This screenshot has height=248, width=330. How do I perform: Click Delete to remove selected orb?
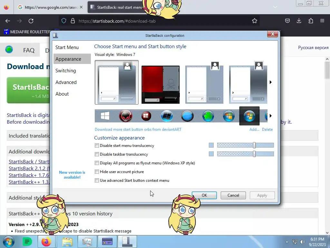267,129
